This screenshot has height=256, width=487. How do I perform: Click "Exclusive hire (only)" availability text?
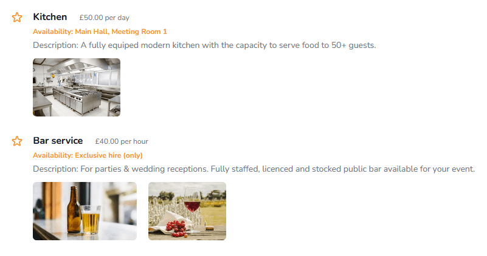point(109,155)
